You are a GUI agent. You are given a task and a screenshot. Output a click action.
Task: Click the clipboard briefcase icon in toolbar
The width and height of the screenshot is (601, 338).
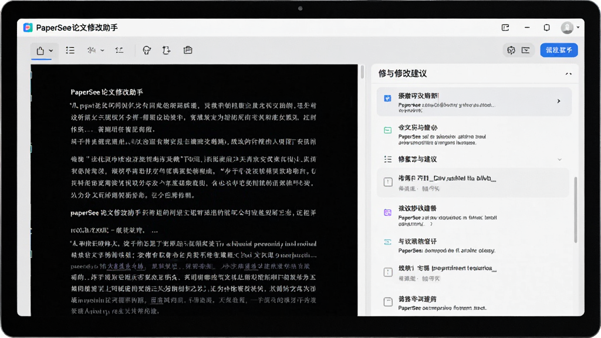(188, 50)
